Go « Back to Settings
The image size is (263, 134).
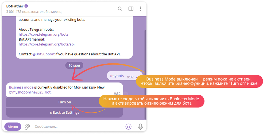(64, 113)
